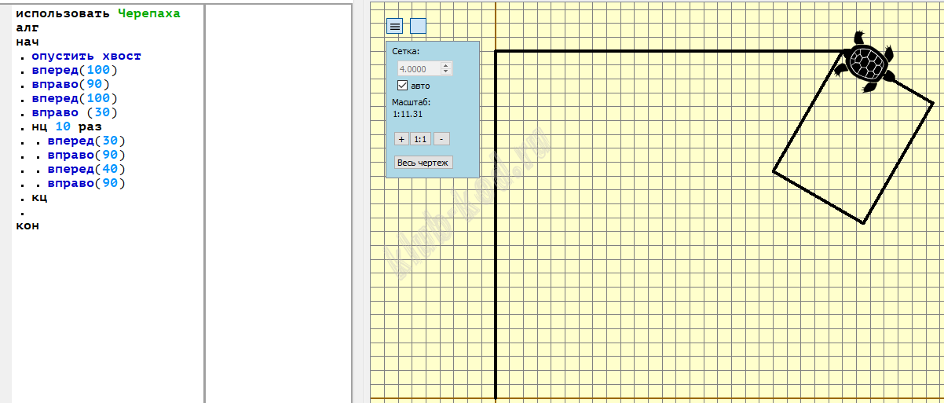Click the кц loop end line
This screenshot has height=403, width=944.
[39, 197]
